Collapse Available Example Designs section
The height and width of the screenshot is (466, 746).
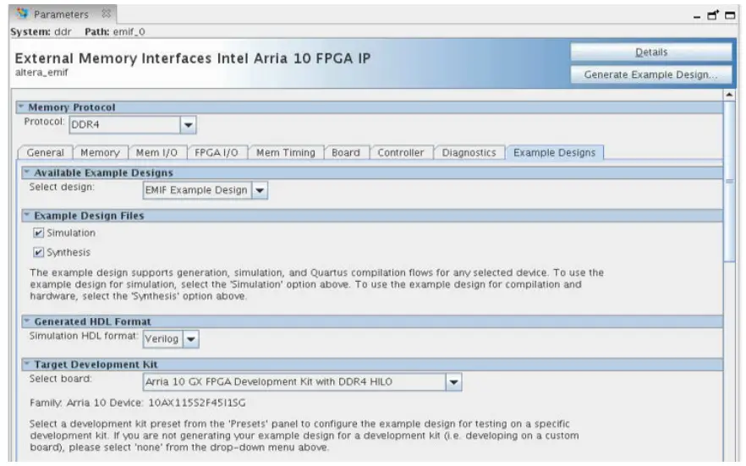coord(27,173)
